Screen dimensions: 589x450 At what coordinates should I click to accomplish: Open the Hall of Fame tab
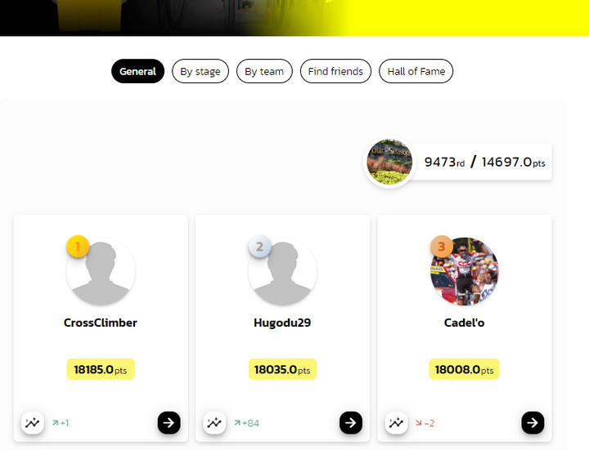coord(416,71)
